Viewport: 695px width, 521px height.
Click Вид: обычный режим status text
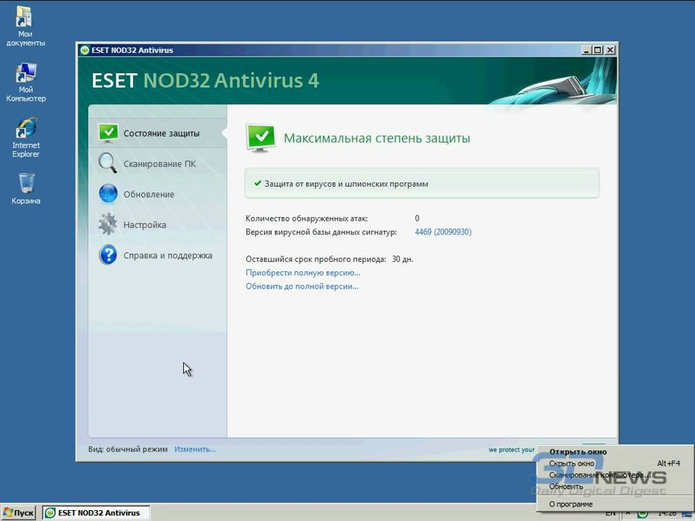pyautogui.click(x=127, y=449)
